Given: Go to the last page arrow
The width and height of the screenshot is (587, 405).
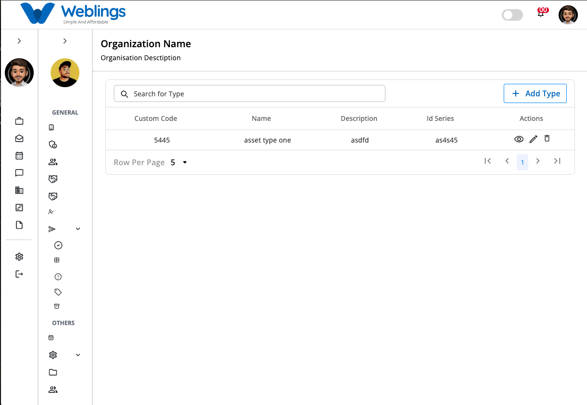Looking at the screenshot, I should [557, 161].
